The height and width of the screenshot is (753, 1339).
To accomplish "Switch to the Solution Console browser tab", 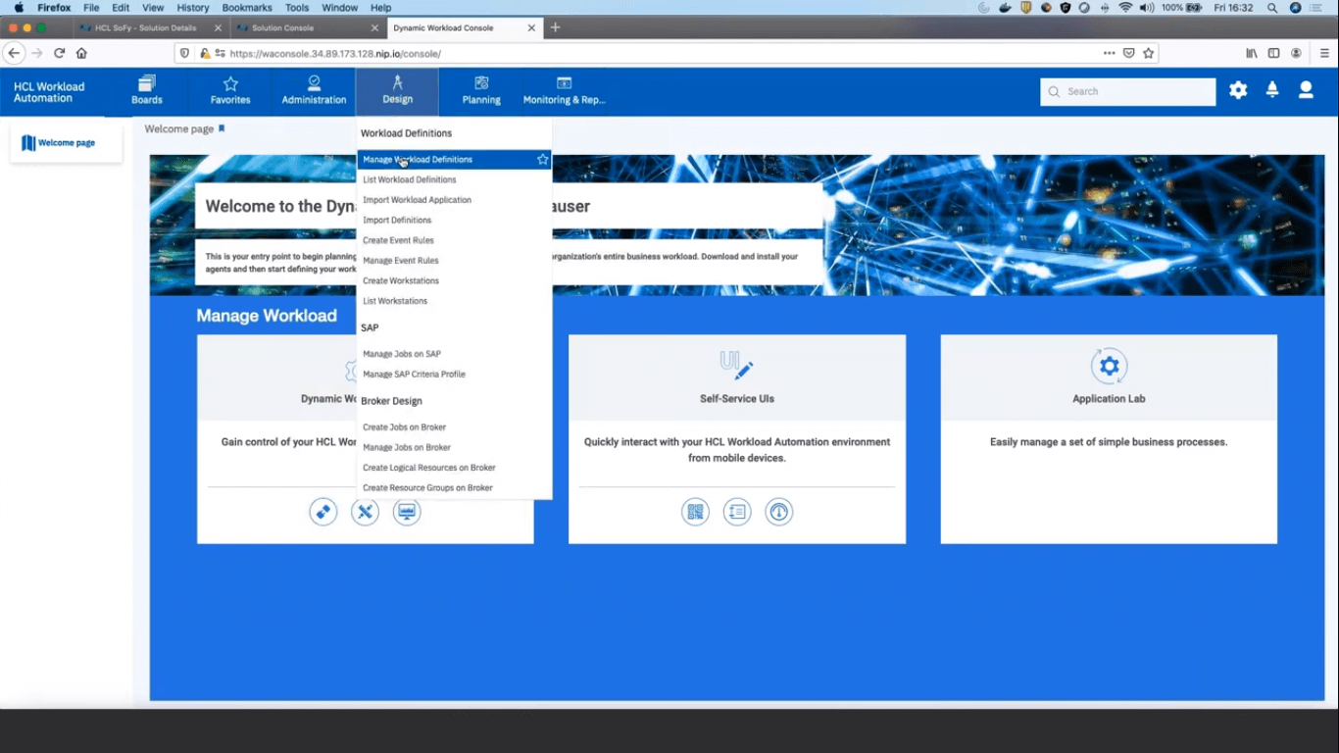I will (283, 27).
